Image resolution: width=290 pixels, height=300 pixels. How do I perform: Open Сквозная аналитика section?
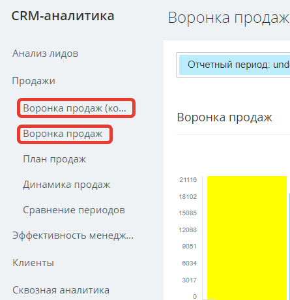(x=61, y=290)
